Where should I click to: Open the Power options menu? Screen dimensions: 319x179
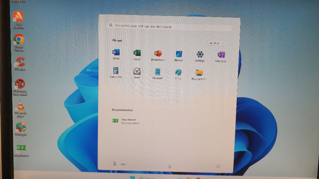[x=218, y=166]
